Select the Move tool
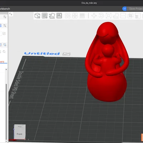Image resolution: width=143 pixels, height=143 pixels. pyautogui.click(x=94, y=16)
